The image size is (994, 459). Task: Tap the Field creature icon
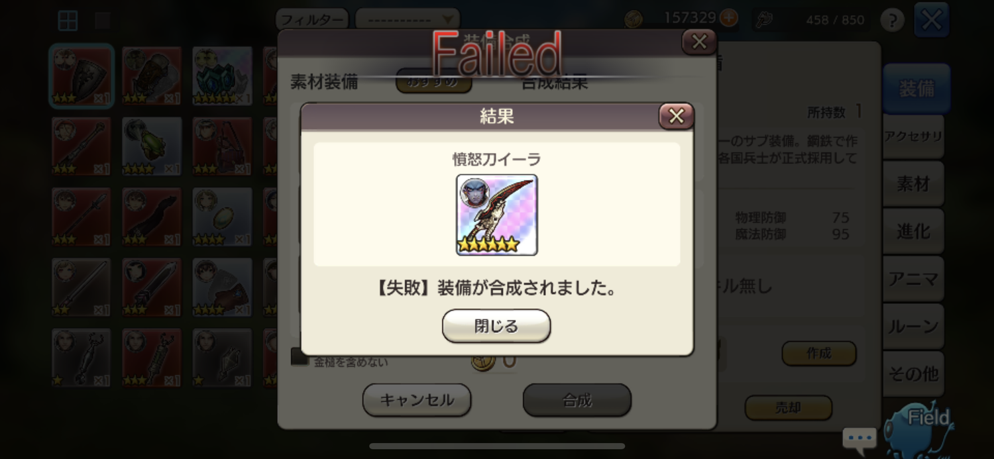click(921, 429)
